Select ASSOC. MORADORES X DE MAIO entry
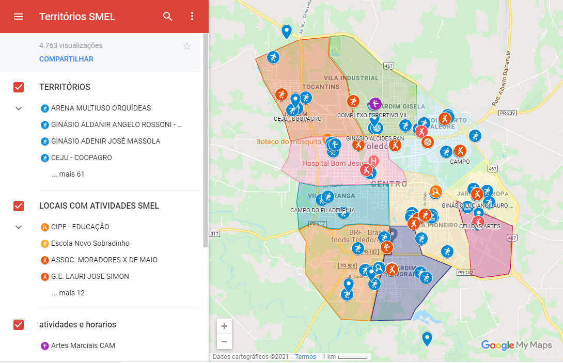This screenshot has width=563, height=363. 104,260
